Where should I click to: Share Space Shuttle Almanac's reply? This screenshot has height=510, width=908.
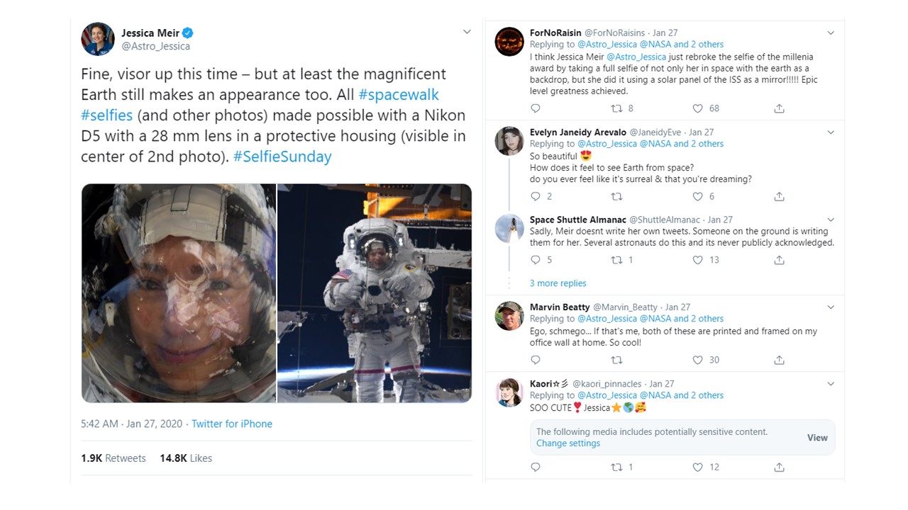[779, 260]
